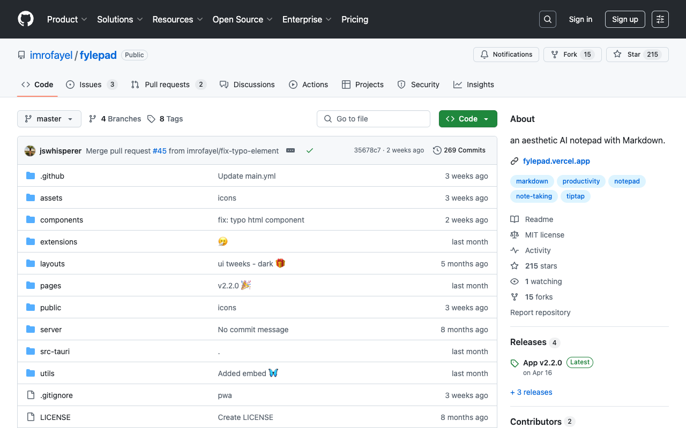Click the green check status icon
This screenshot has height=428, width=686.
click(310, 151)
